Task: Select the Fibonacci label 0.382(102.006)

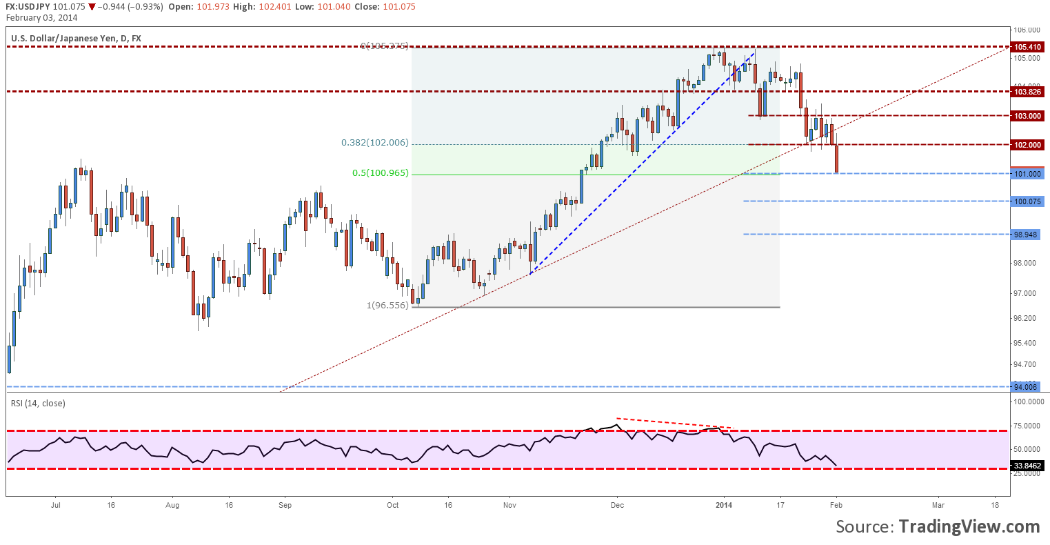Action: (375, 143)
